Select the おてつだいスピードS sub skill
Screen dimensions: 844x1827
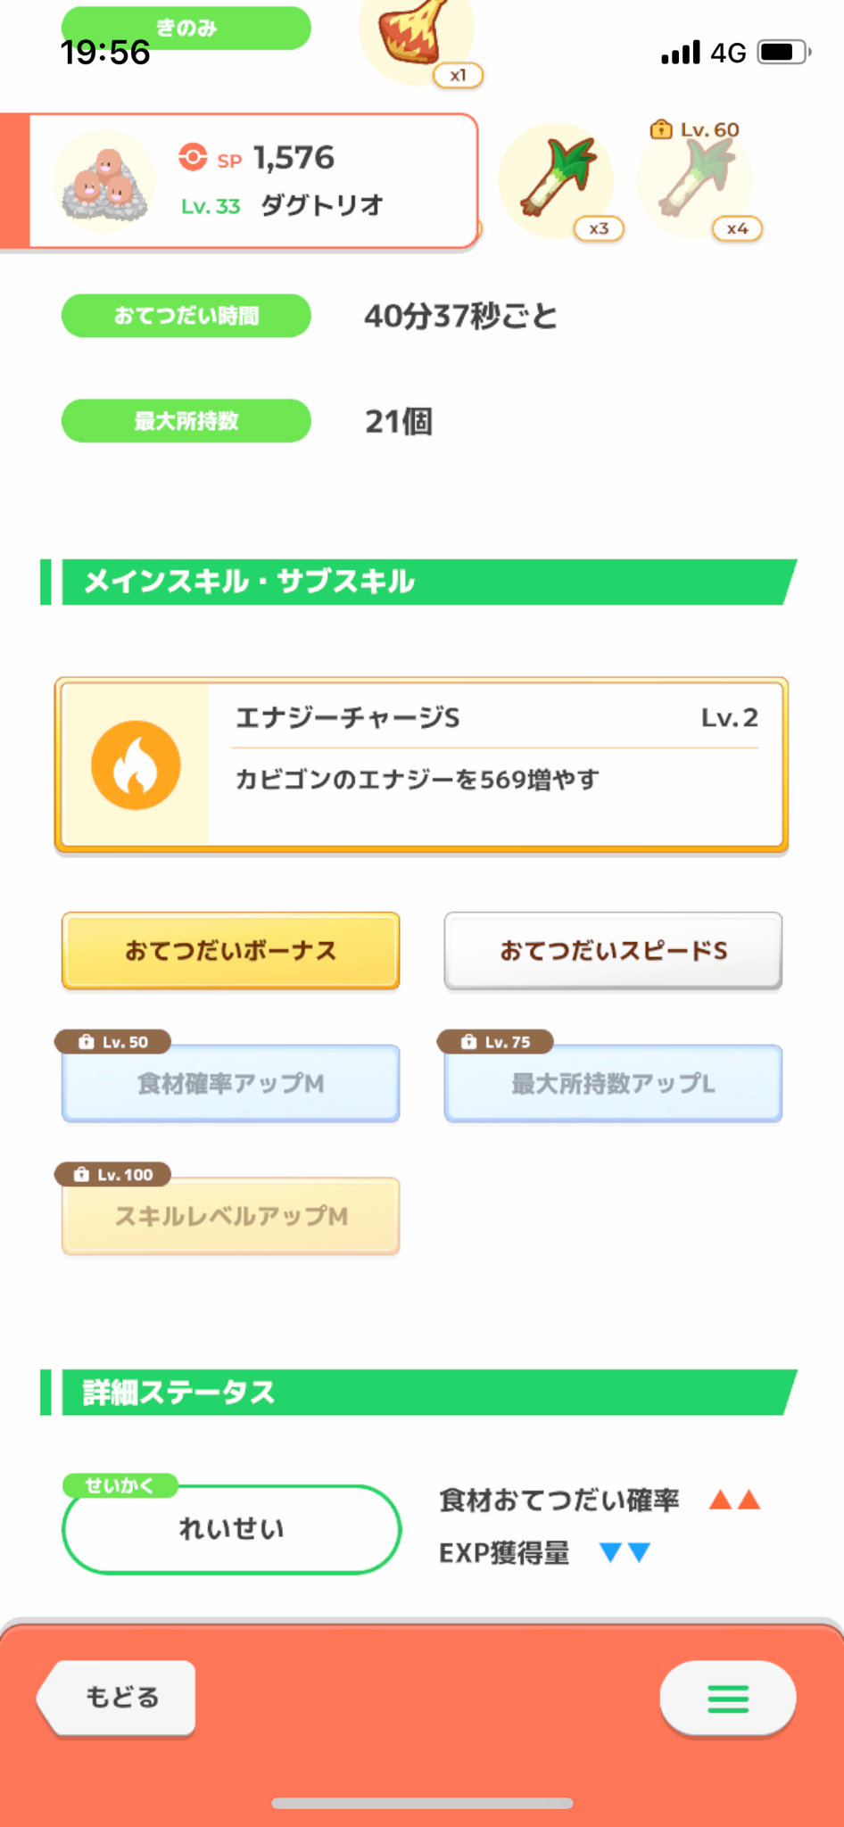click(x=613, y=951)
